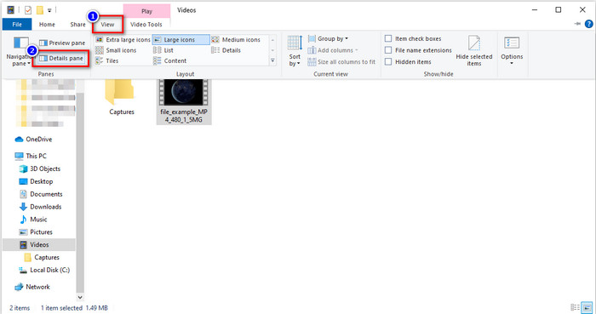Click the Details pane button

coord(61,59)
